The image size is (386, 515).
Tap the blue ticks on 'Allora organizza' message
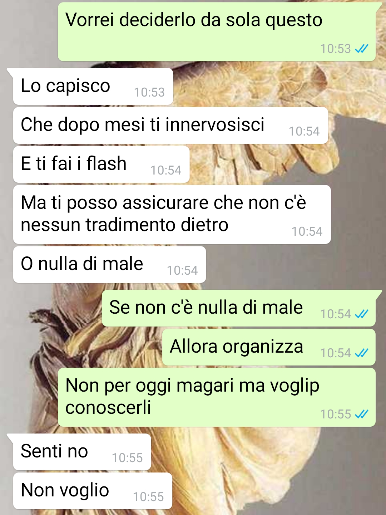[361, 353]
